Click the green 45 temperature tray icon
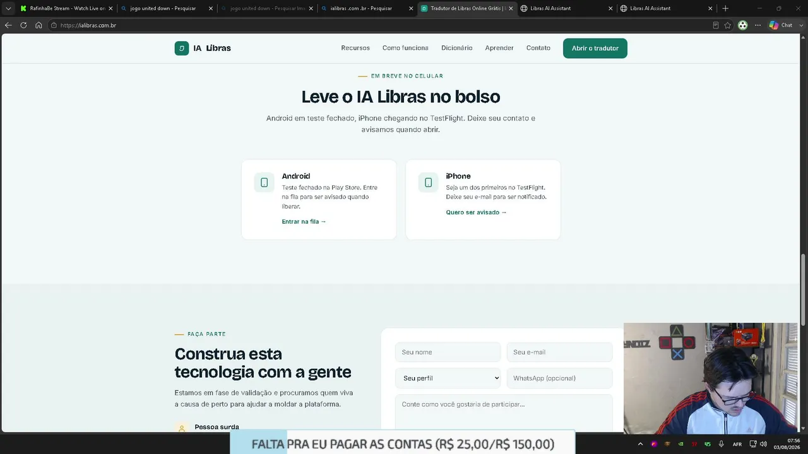The height and width of the screenshot is (454, 808). pyautogui.click(x=708, y=444)
